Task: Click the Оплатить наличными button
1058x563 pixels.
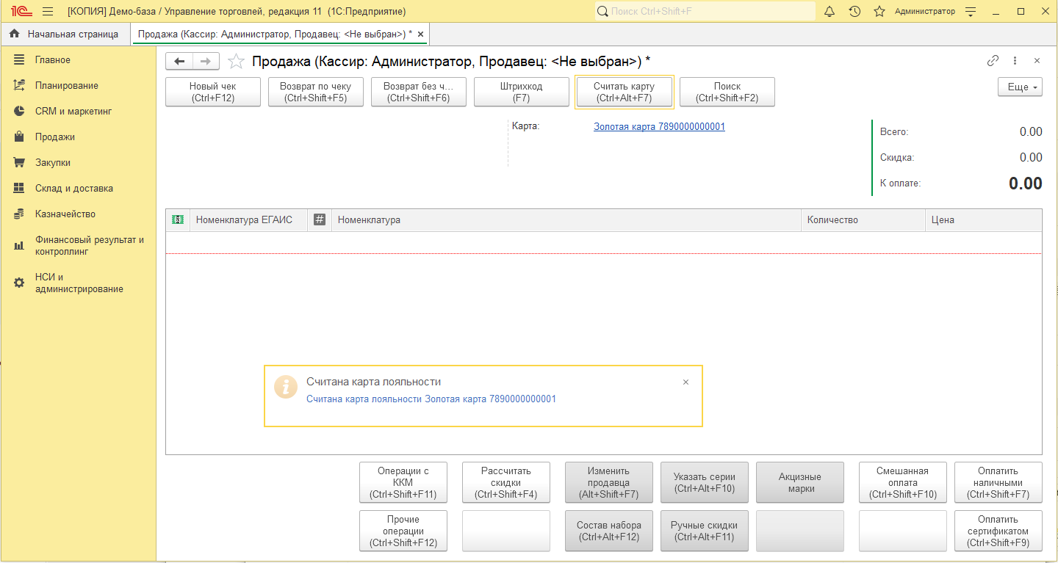Action: [998, 482]
